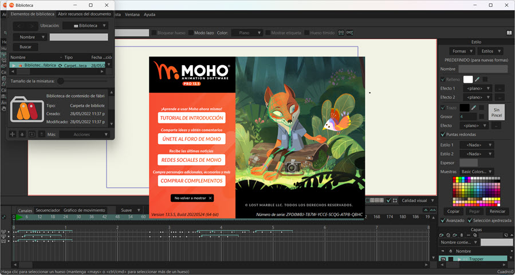Click the book library icon at toolbar right
This screenshot has width=515, height=275.
click(509, 33)
